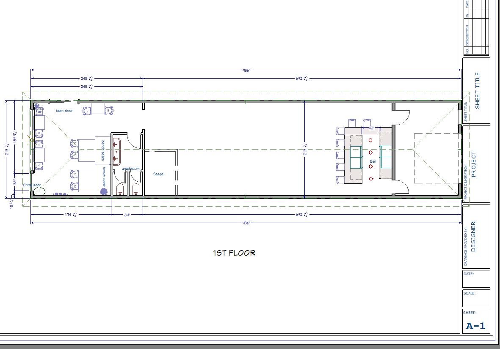Click the barn door label

pos(64,111)
